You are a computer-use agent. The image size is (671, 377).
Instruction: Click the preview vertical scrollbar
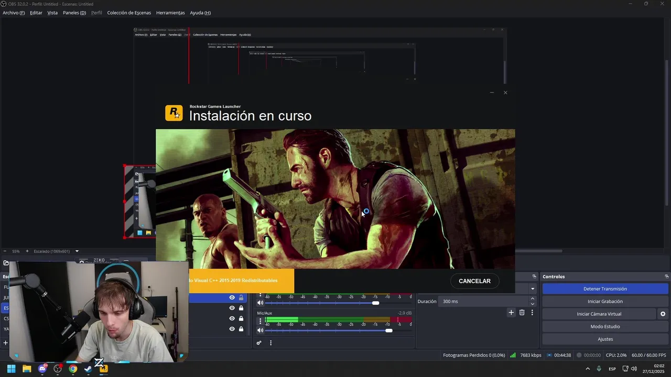tap(667, 133)
